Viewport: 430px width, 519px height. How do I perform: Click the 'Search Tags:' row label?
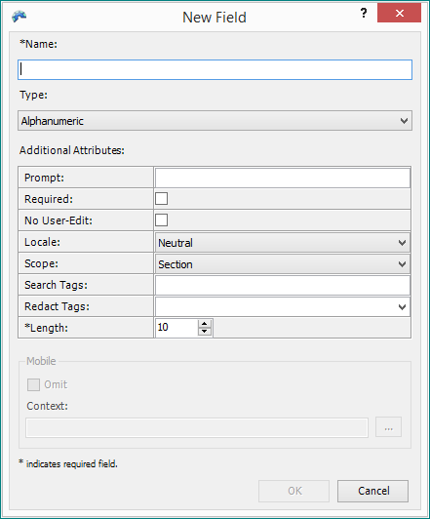click(x=56, y=285)
